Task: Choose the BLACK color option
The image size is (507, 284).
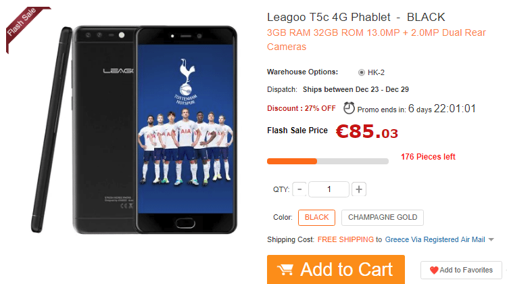Action: click(x=316, y=217)
